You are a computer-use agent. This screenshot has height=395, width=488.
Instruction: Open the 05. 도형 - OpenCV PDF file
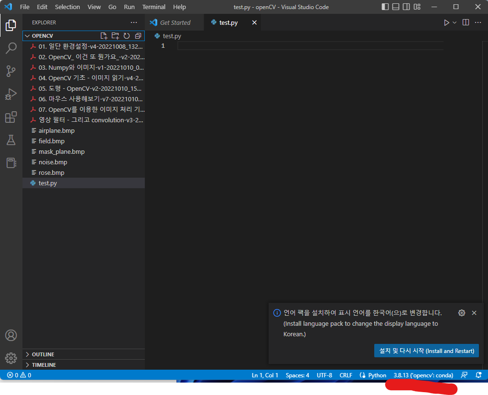click(x=84, y=89)
